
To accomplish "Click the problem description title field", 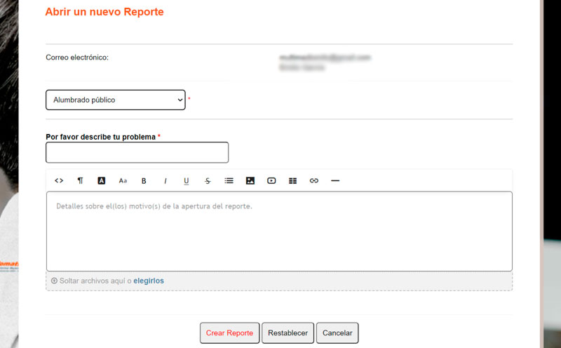I will 137,152.
